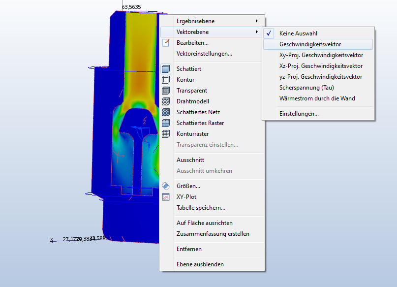Open the Ergebnisebene menu entry

(212, 21)
